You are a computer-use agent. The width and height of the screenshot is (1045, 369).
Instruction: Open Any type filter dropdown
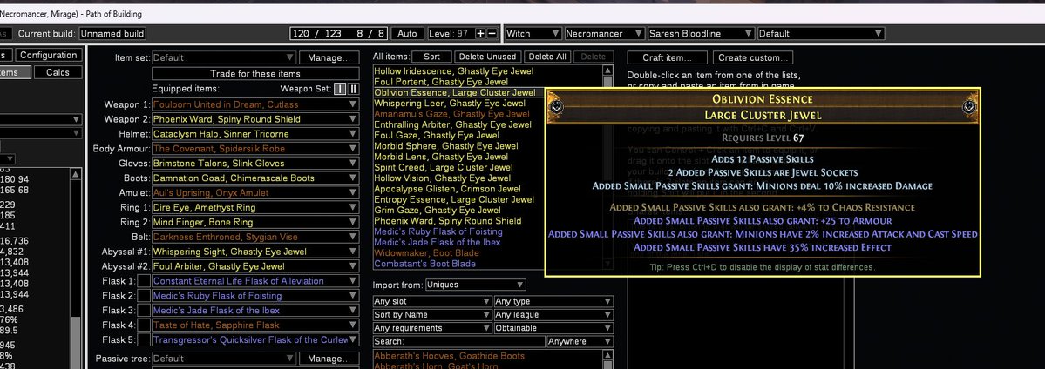(553, 302)
